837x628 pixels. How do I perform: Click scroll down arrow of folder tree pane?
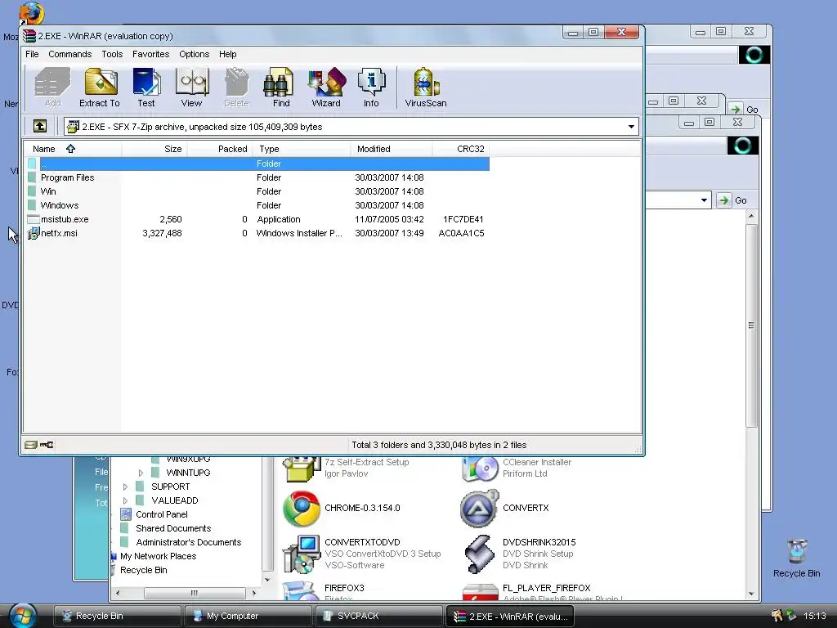click(267, 579)
